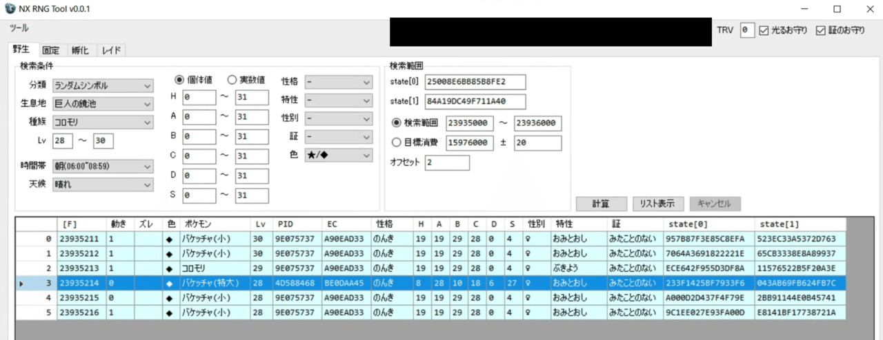Viewport: 883px width, 340px height.
Task: Switch to the 孵化 tab
Action: (x=79, y=50)
